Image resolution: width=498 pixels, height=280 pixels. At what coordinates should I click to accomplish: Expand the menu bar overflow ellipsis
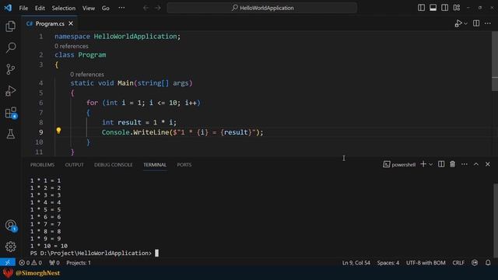tap(121, 8)
